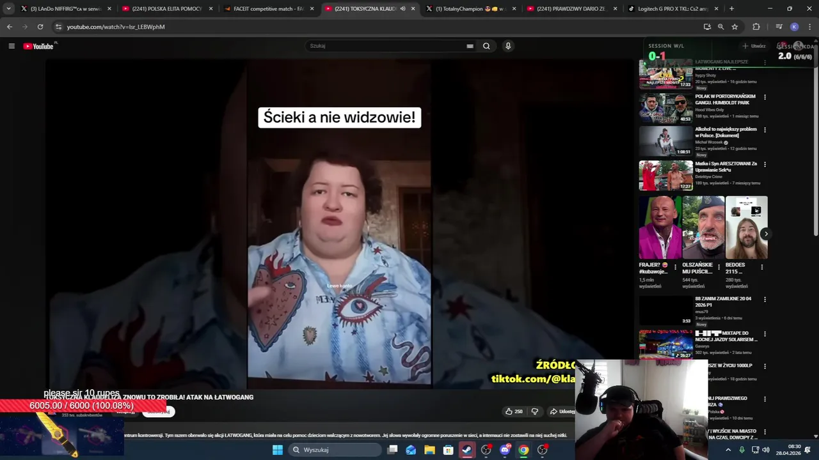Open Google Chrome from the taskbar
Screen dimensions: 819x460
523,450
